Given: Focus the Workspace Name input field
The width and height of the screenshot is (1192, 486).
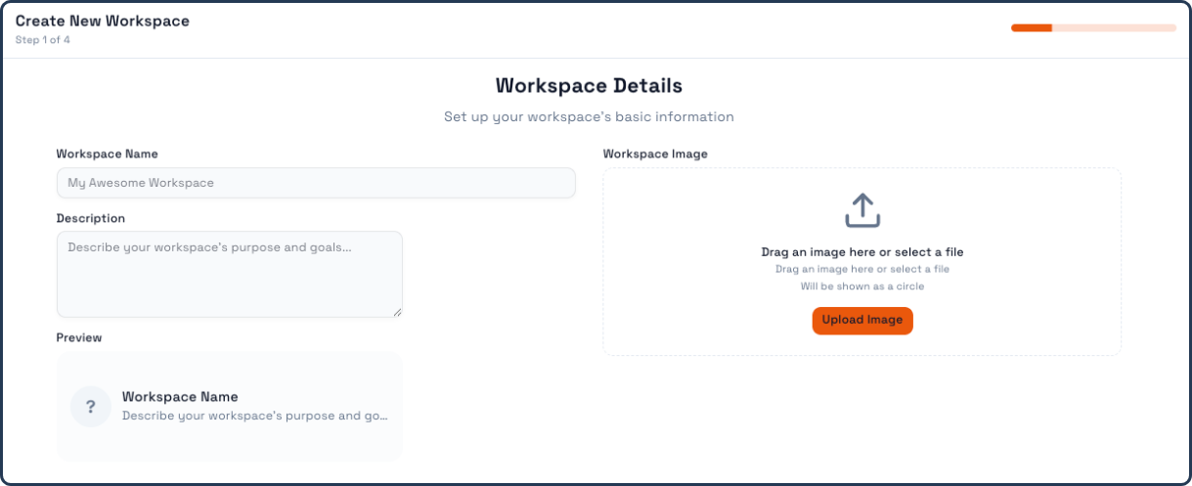Looking at the screenshot, I should coord(316,183).
